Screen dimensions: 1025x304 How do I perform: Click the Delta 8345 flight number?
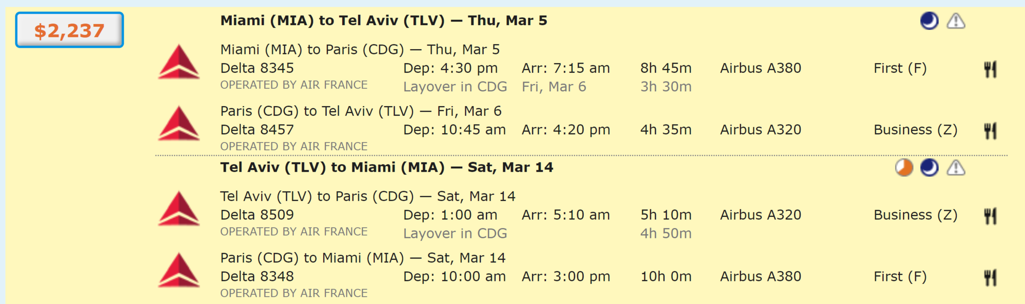[257, 68]
